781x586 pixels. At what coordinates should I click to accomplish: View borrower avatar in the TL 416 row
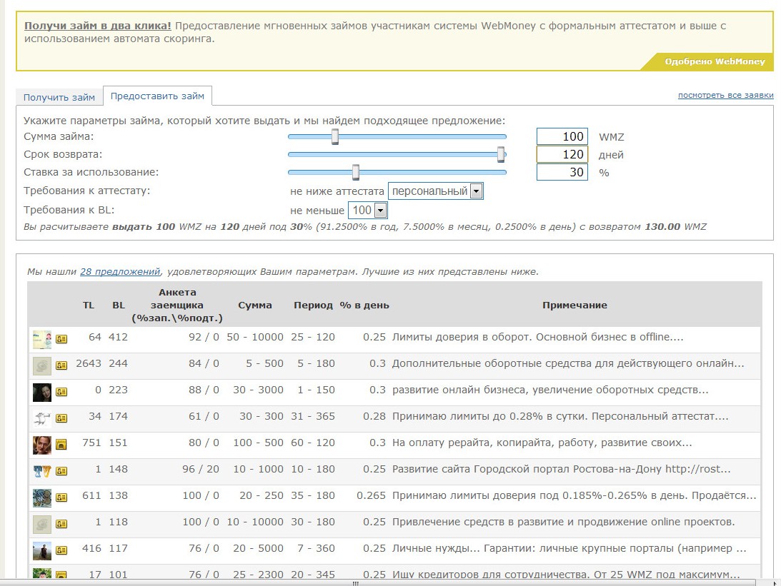pos(42,550)
